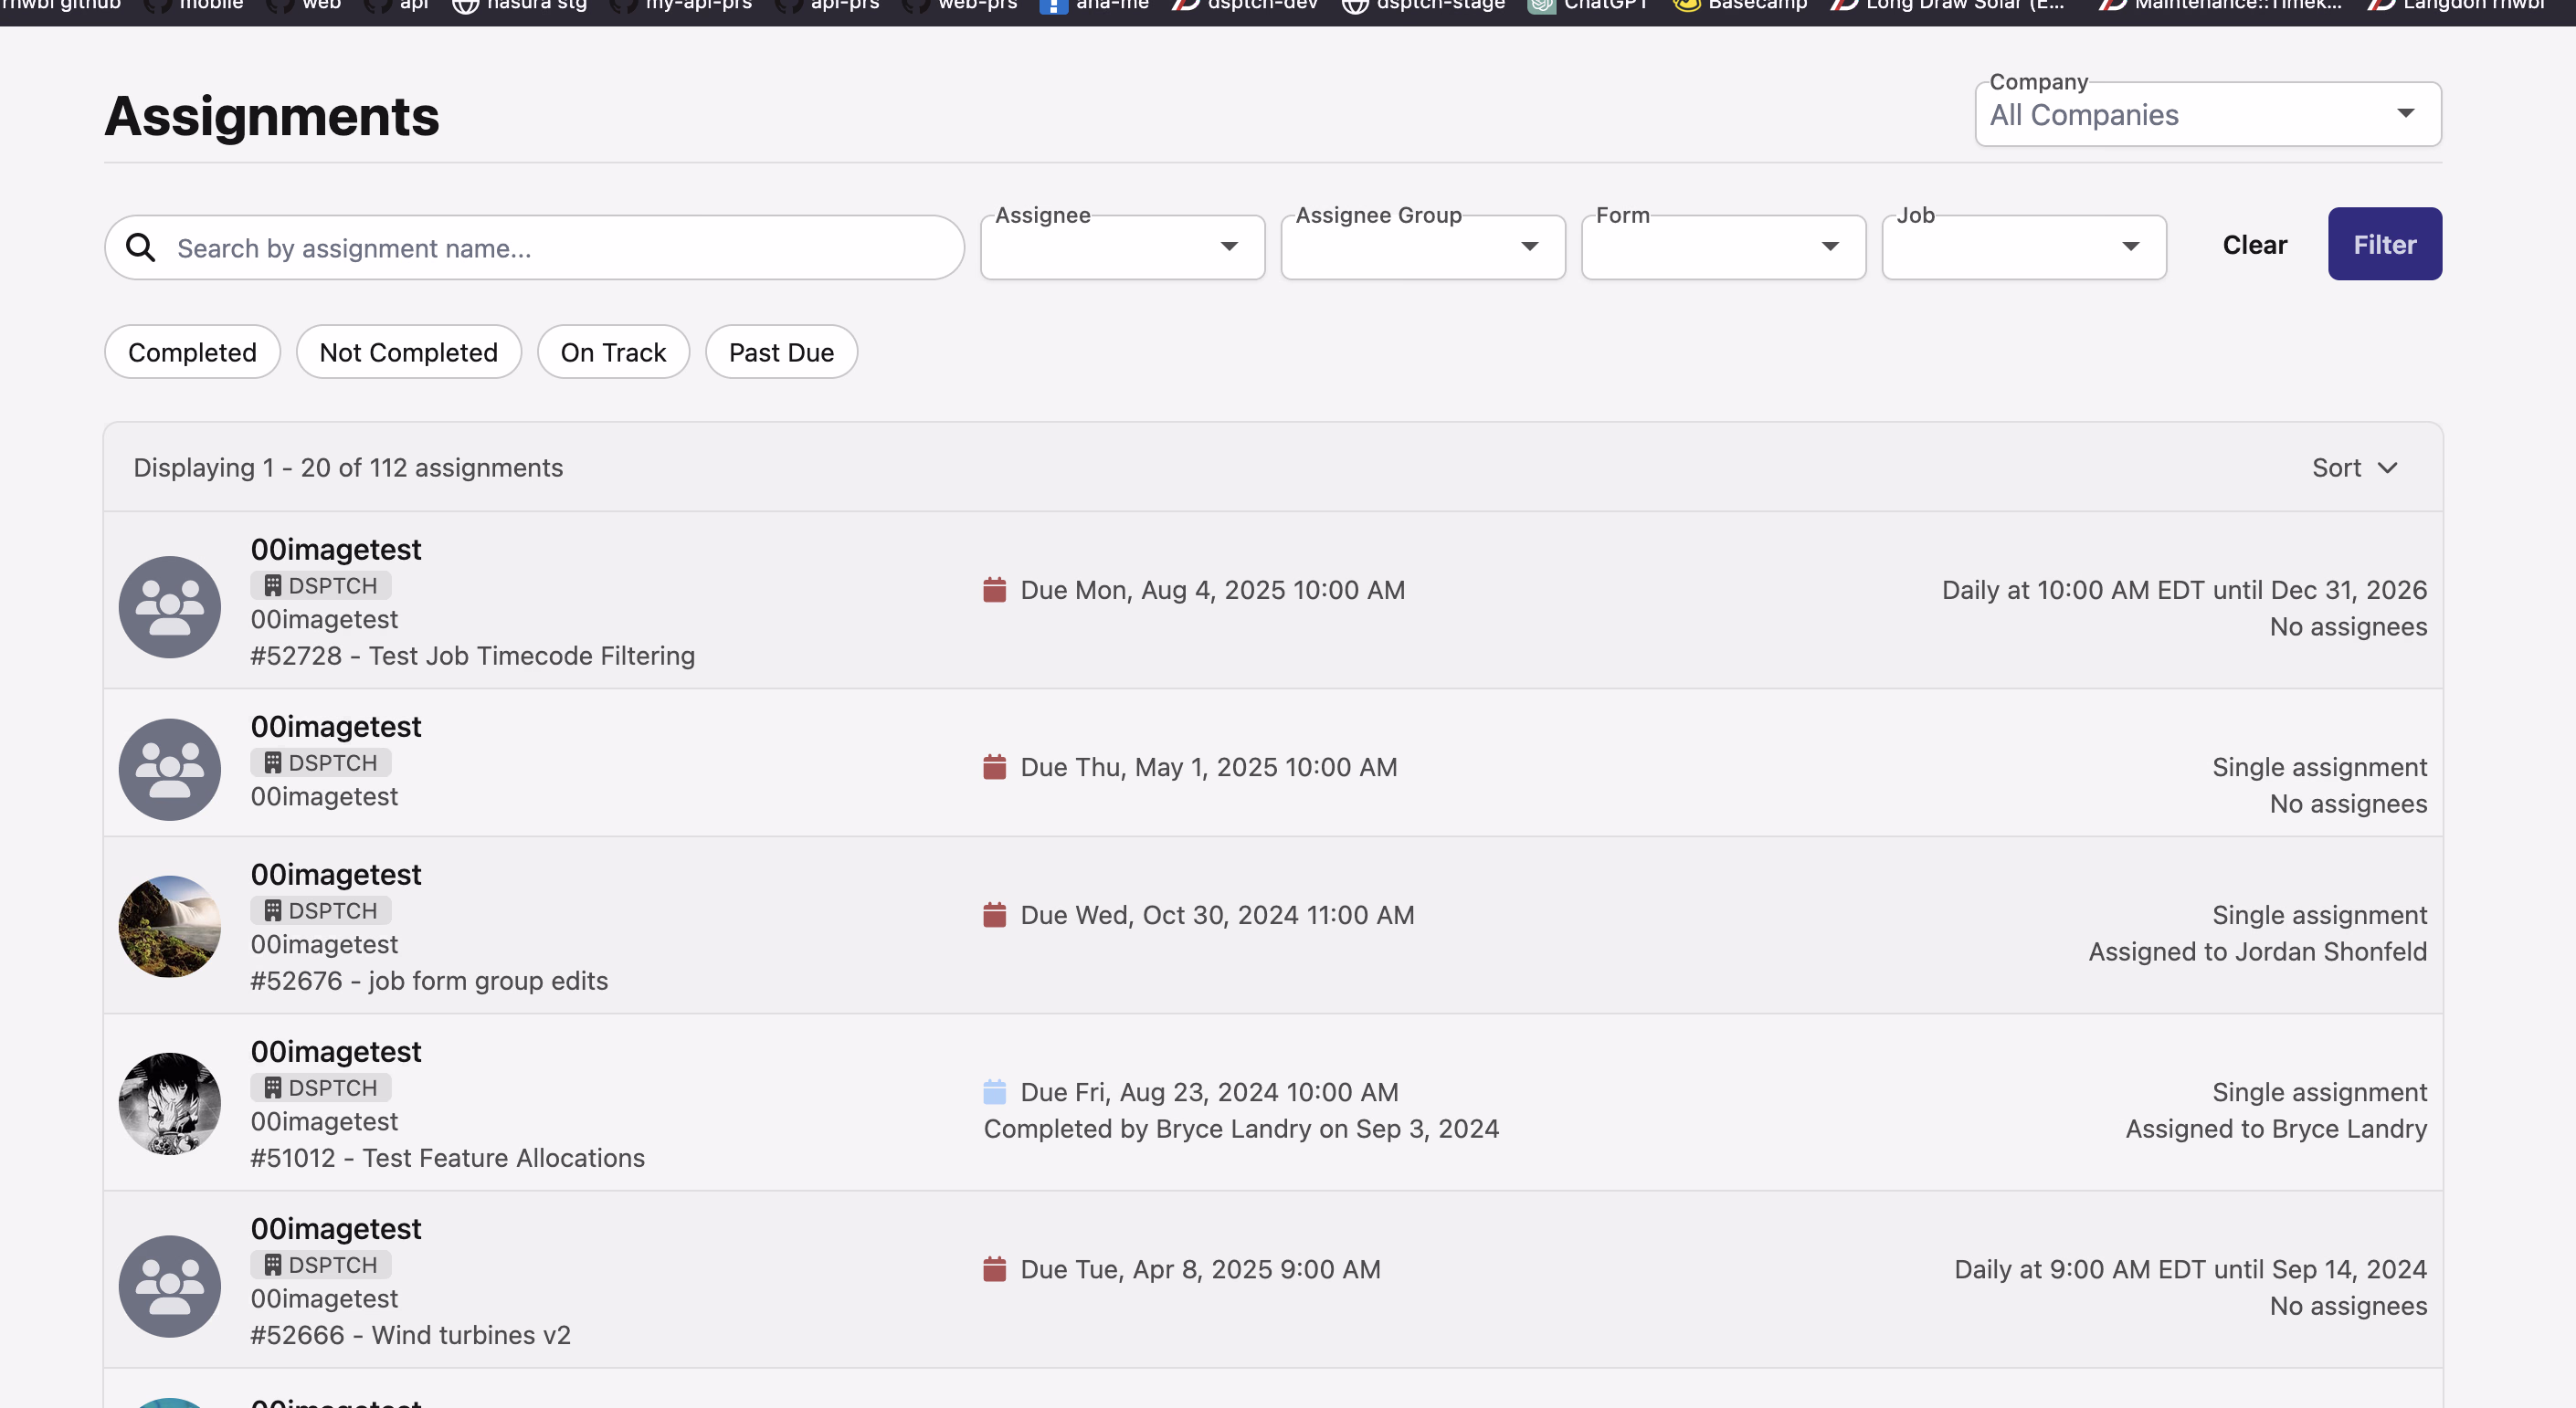Open the Form dropdown
The height and width of the screenshot is (1408, 2576).
click(x=1723, y=247)
